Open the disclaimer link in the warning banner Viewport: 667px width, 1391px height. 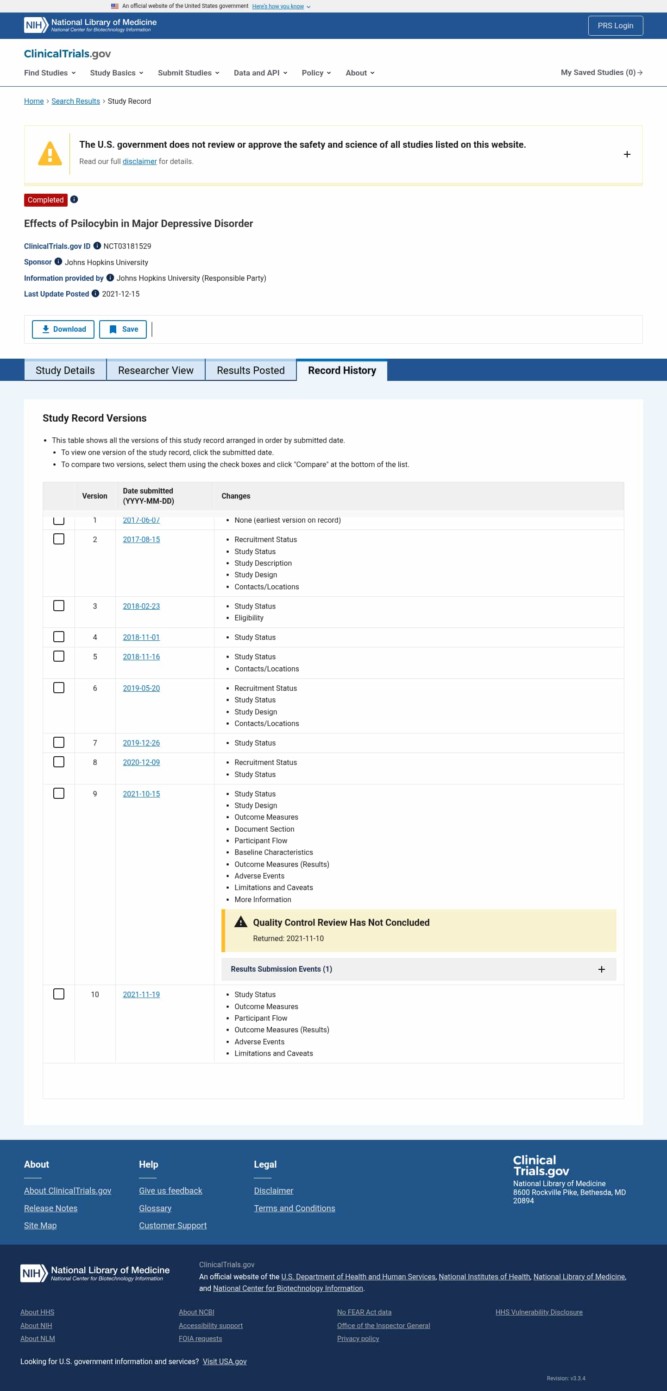[x=140, y=161]
